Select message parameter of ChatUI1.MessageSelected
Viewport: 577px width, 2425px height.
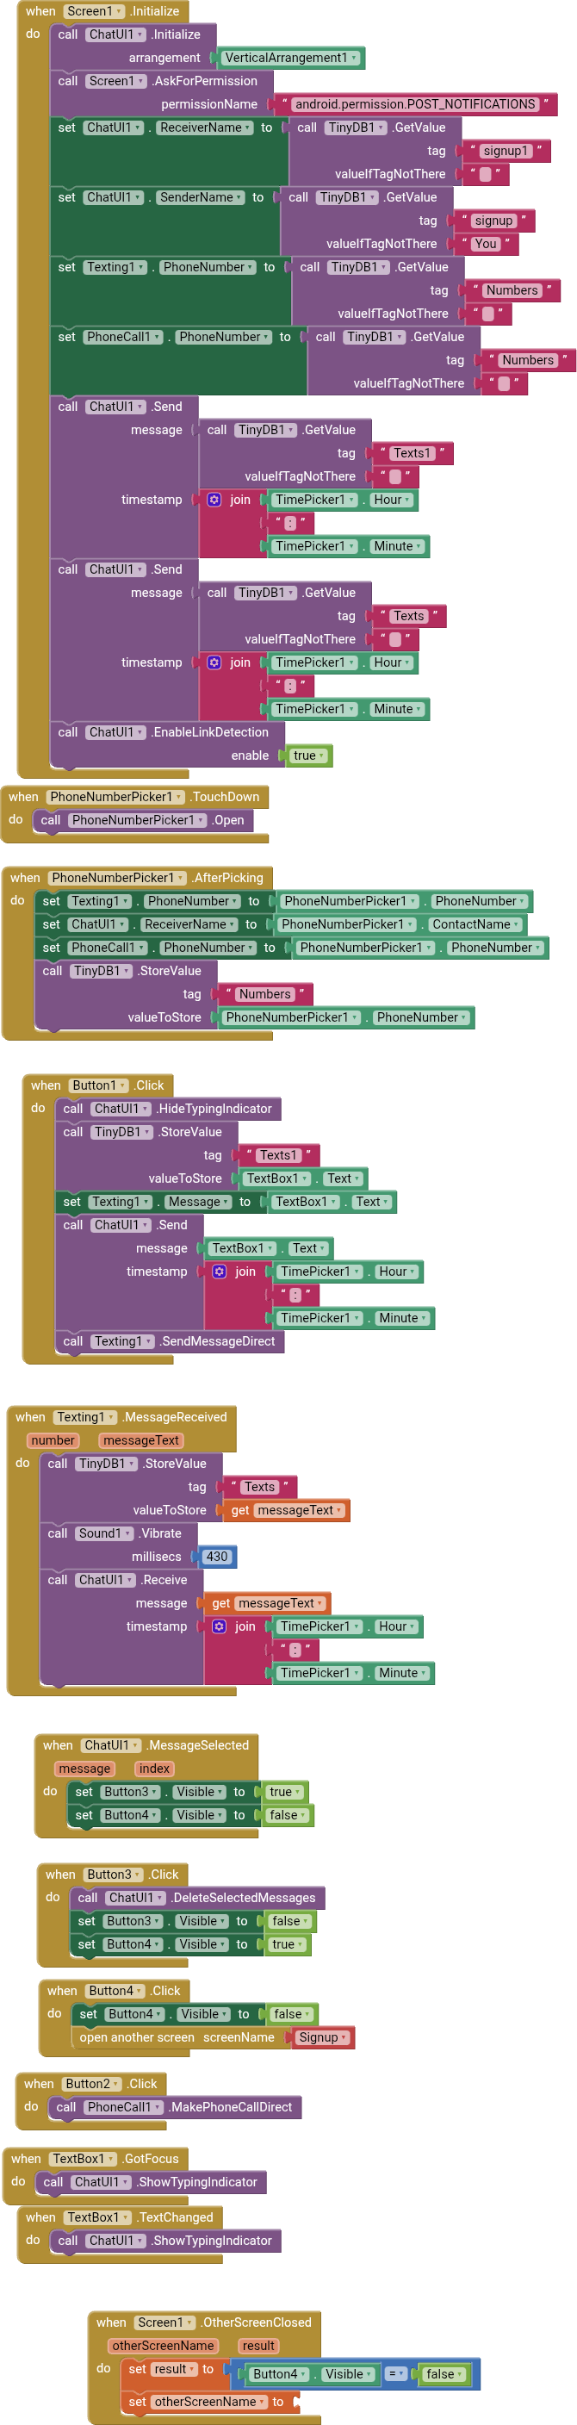84,1769
